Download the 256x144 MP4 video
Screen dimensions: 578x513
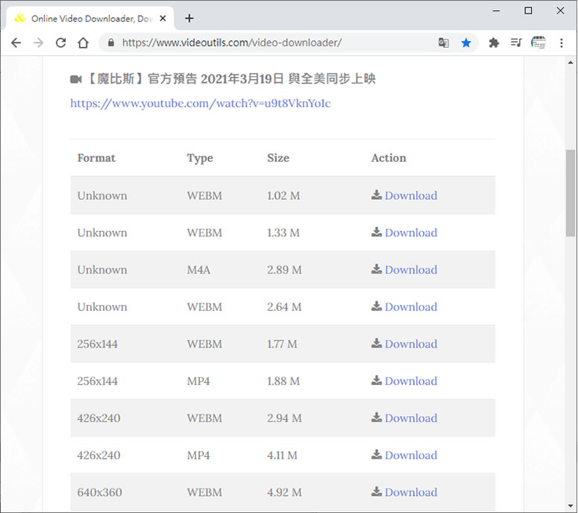coord(410,381)
